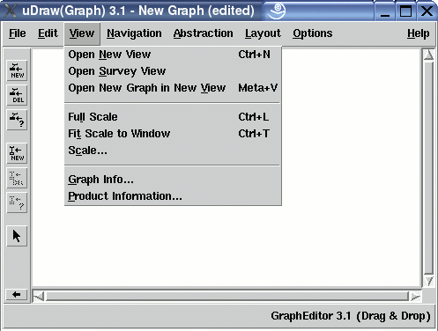Screen dimensions: 438x331
Task: Open the Edit menu
Action: coord(48,33)
